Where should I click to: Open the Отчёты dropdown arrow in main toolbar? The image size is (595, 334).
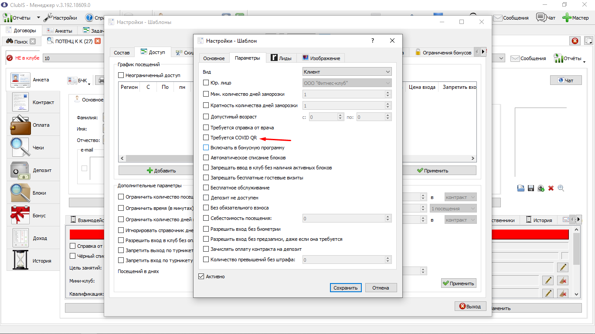38,18
